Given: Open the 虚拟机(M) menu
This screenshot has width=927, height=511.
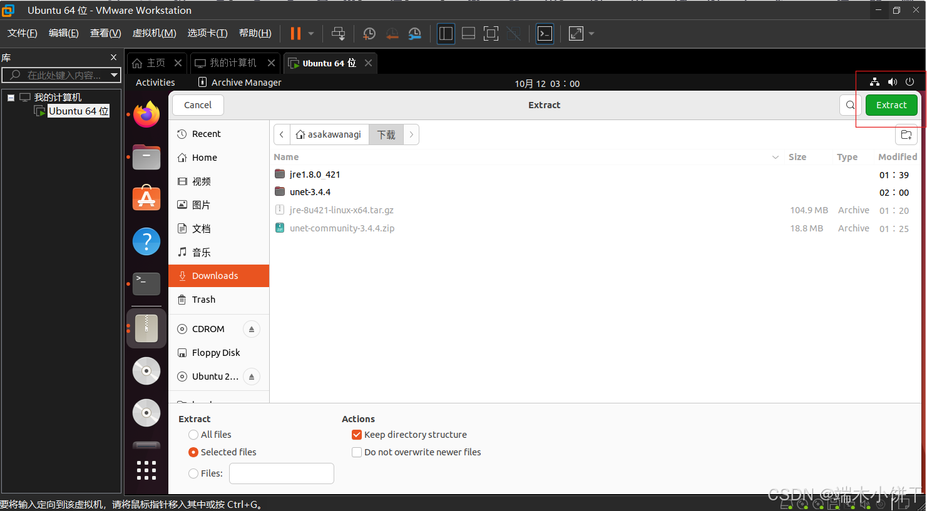Looking at the screenshot, I should click(154, 33).
